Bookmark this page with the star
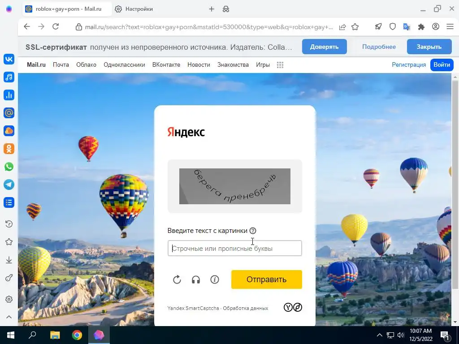459x344 pixels. [355, 27]
